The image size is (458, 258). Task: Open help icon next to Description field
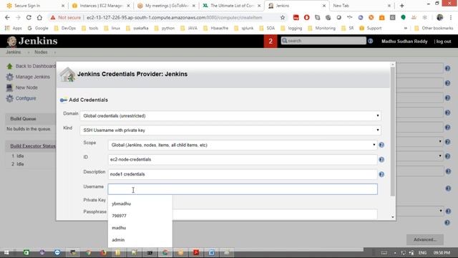[x=381, y=174]
